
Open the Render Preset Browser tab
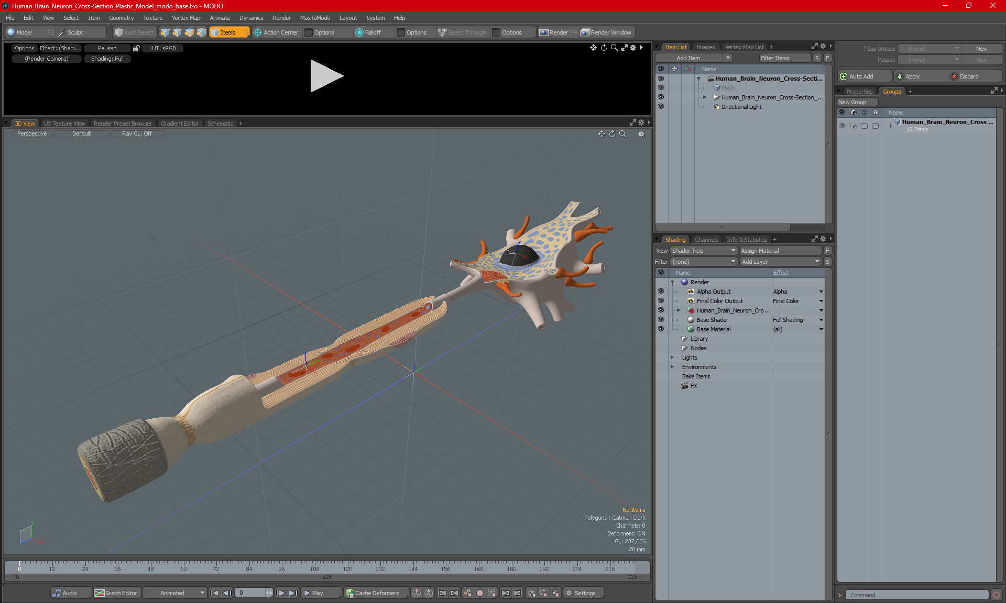pos(123,124)
